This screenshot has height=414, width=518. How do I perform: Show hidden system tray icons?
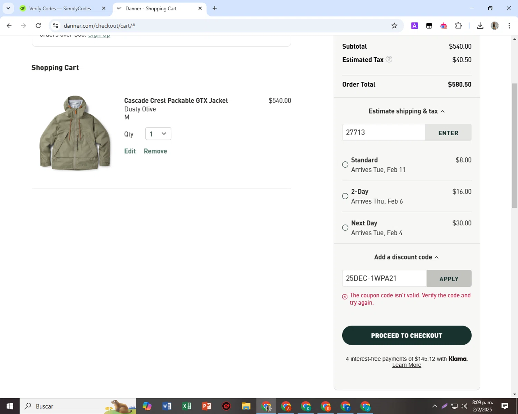[x=435, y=406]
